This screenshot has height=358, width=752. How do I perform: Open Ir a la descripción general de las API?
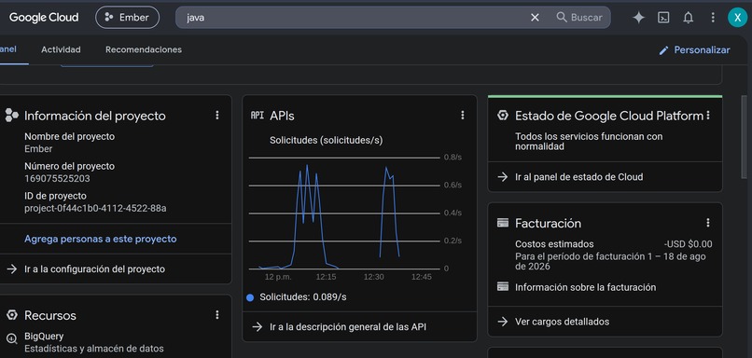click(x=348, y=327)
